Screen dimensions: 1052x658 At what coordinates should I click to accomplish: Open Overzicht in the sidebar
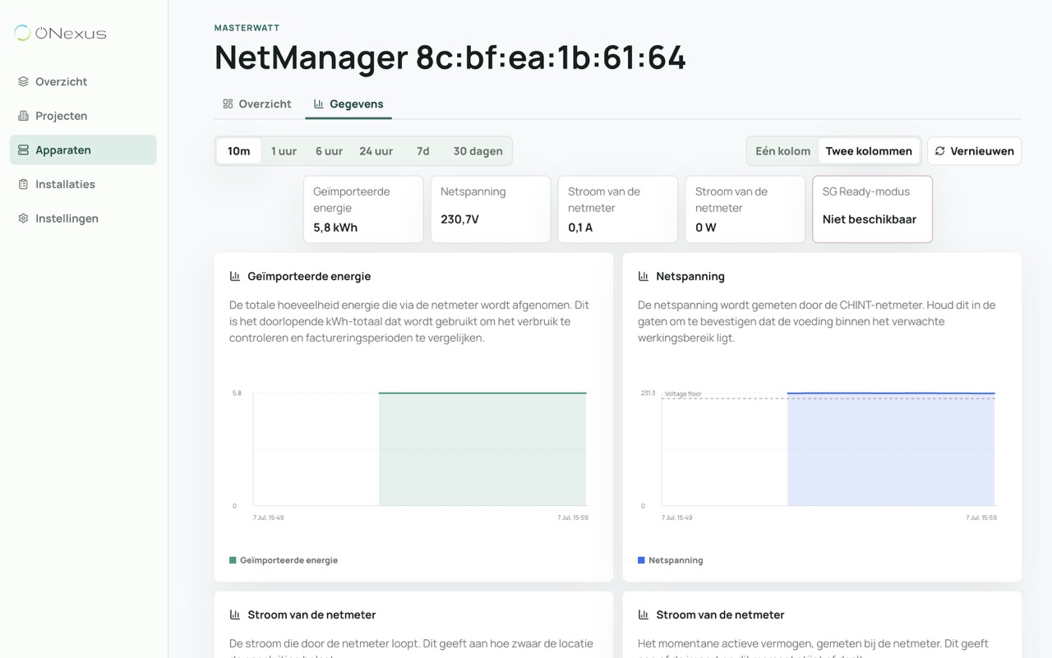[x=83, y=81]
